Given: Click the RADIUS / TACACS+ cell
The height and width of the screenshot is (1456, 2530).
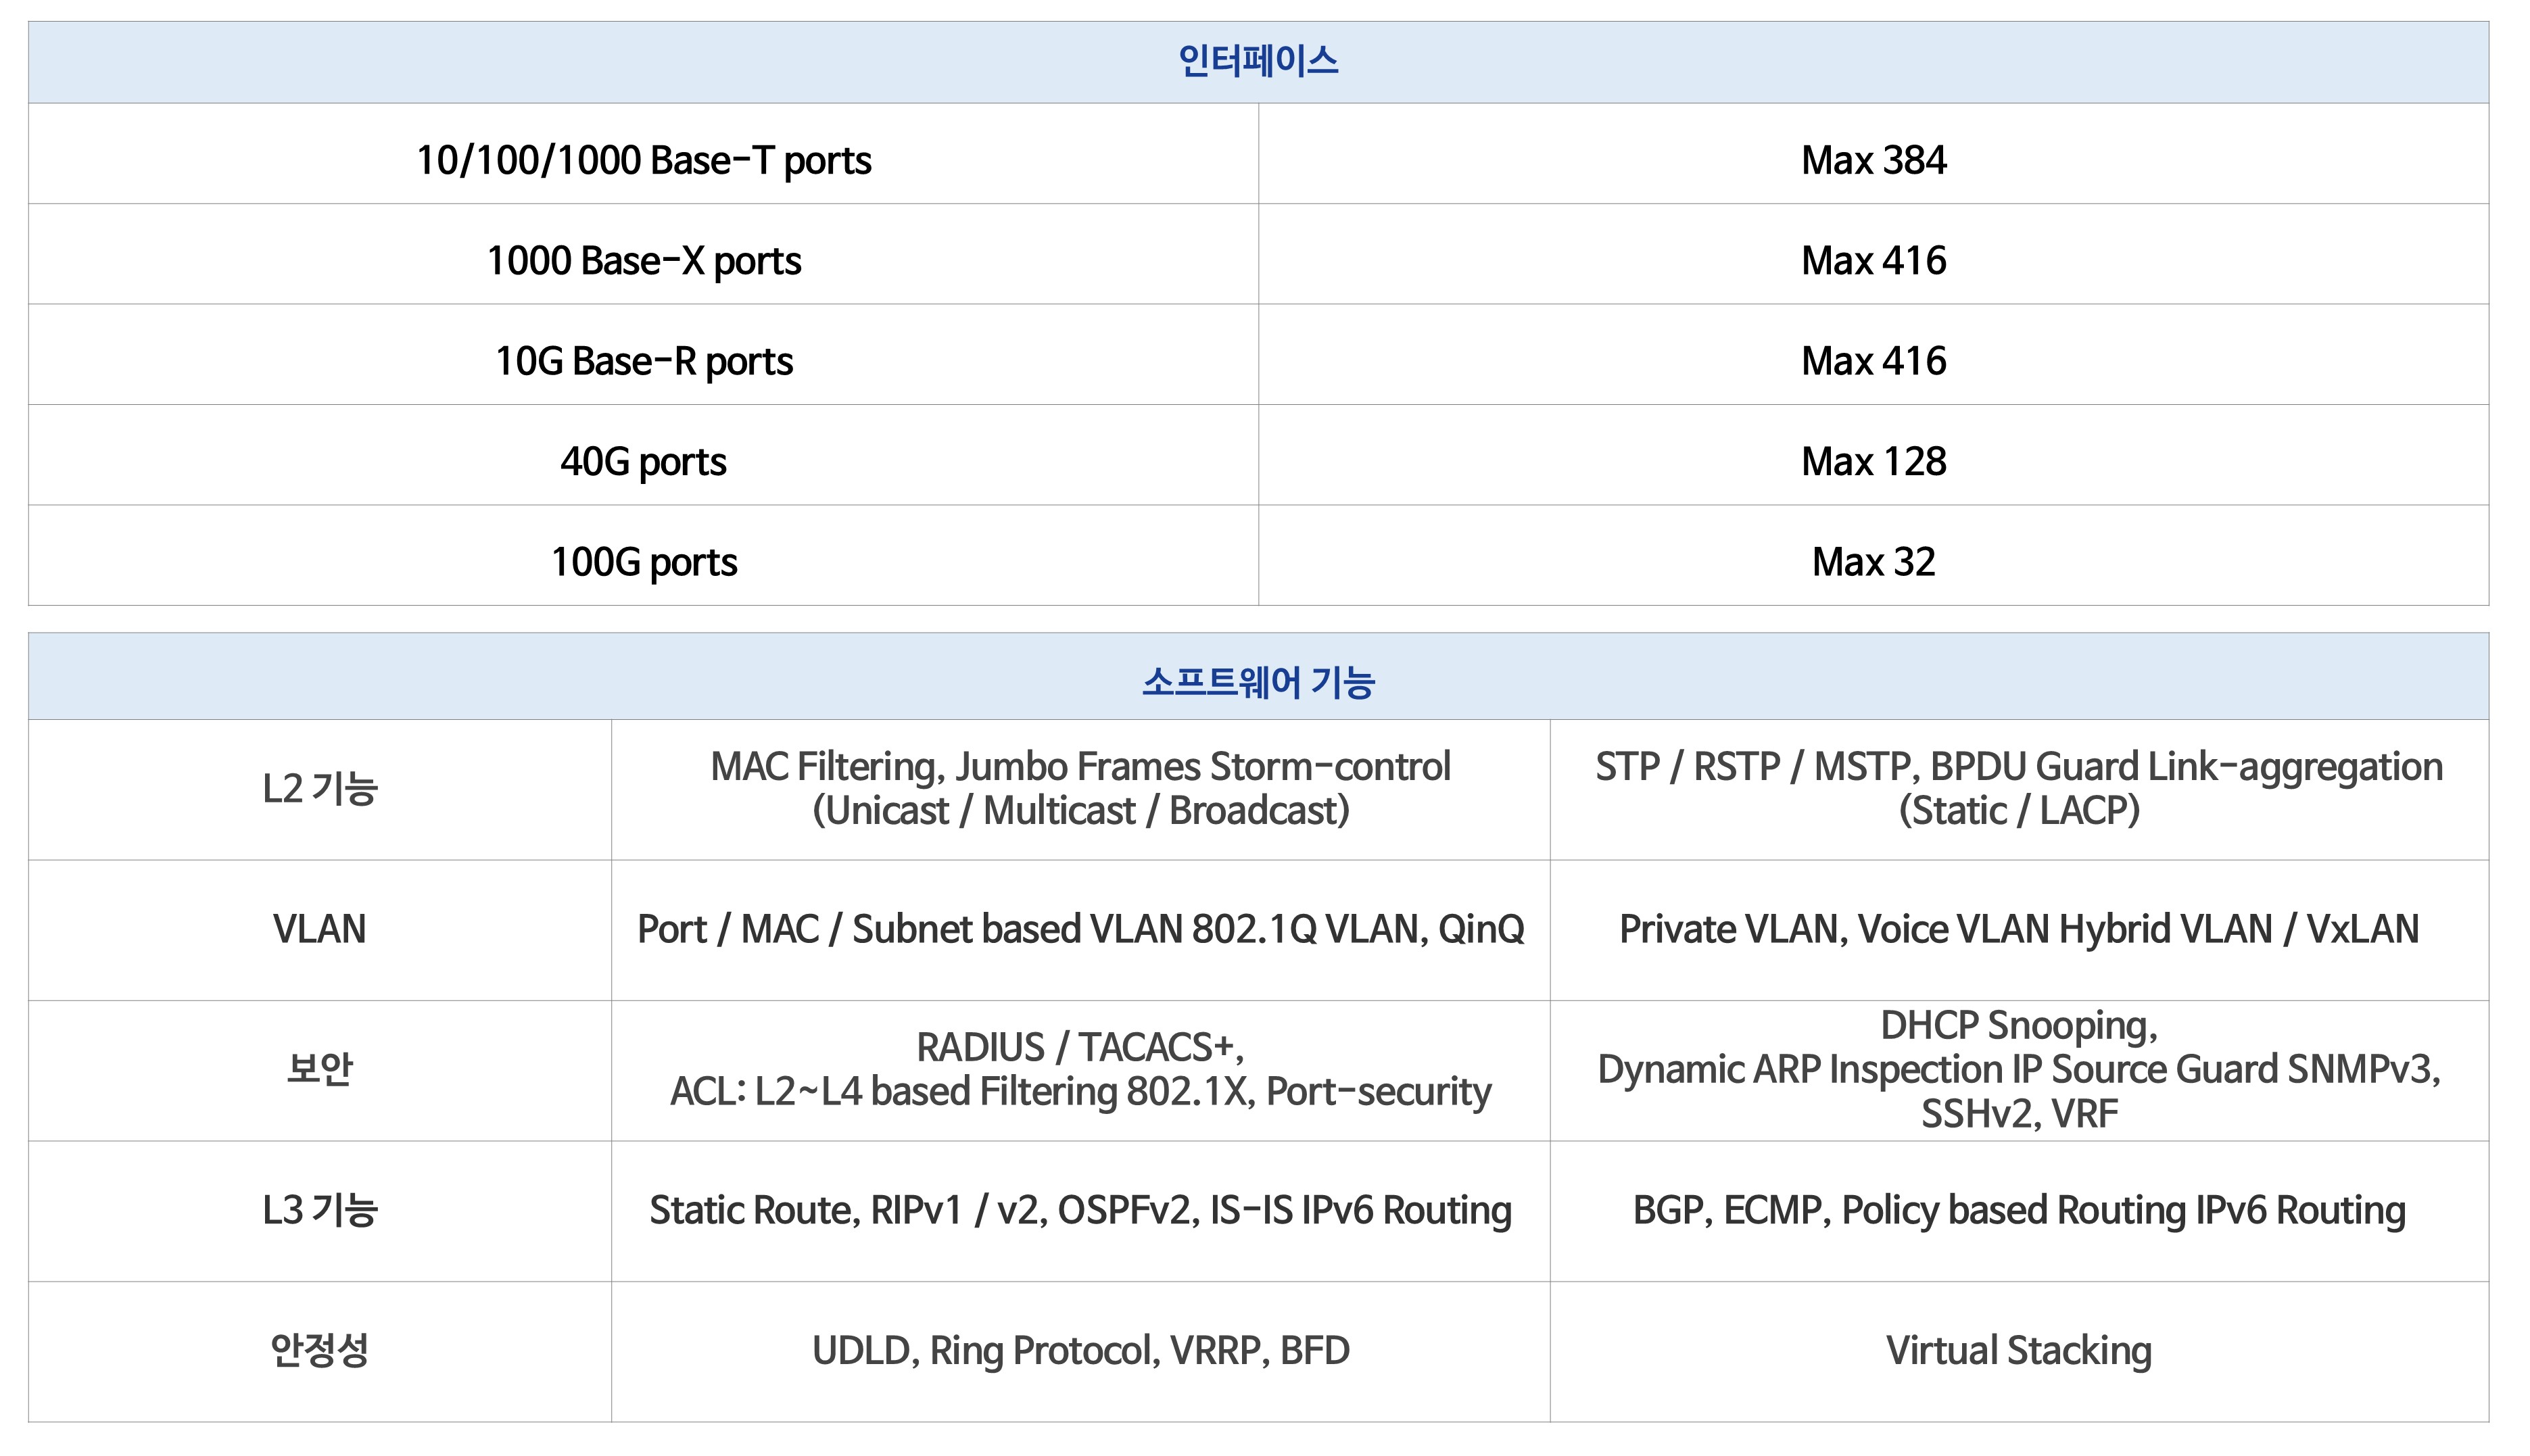Looking at the screenshot, I should [x=1080, y=1069].
